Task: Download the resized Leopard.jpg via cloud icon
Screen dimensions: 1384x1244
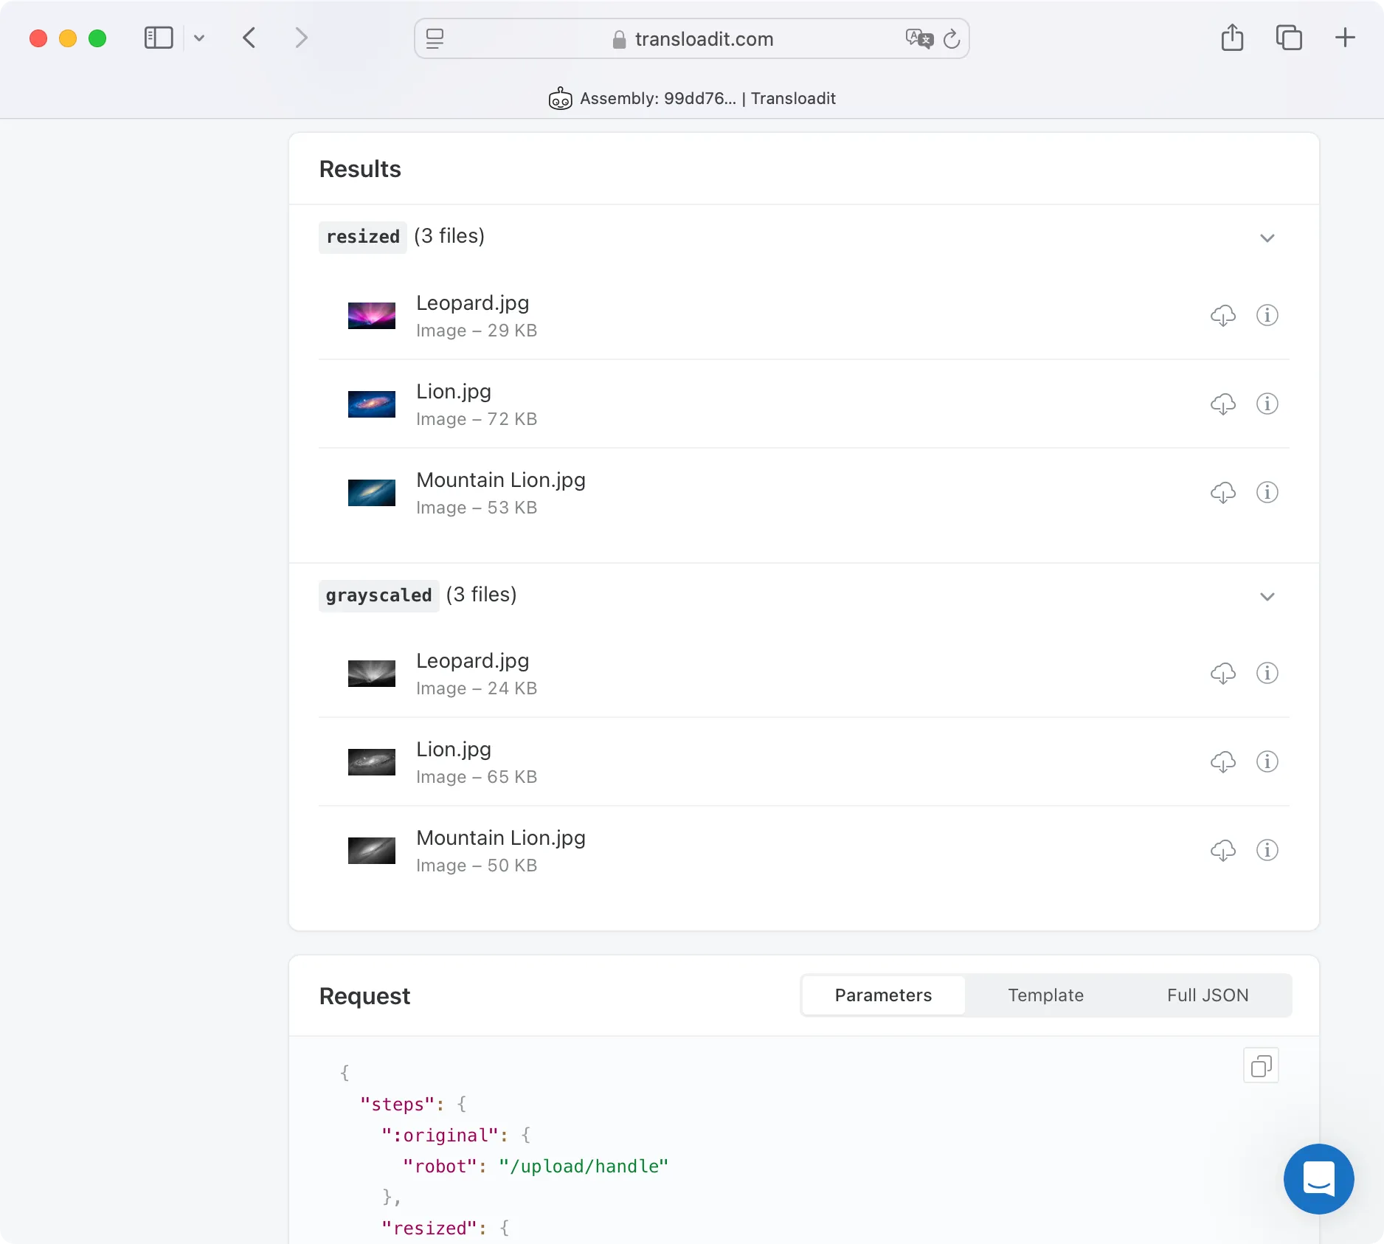Action: pyautogui.click(x=1222, y=315)
